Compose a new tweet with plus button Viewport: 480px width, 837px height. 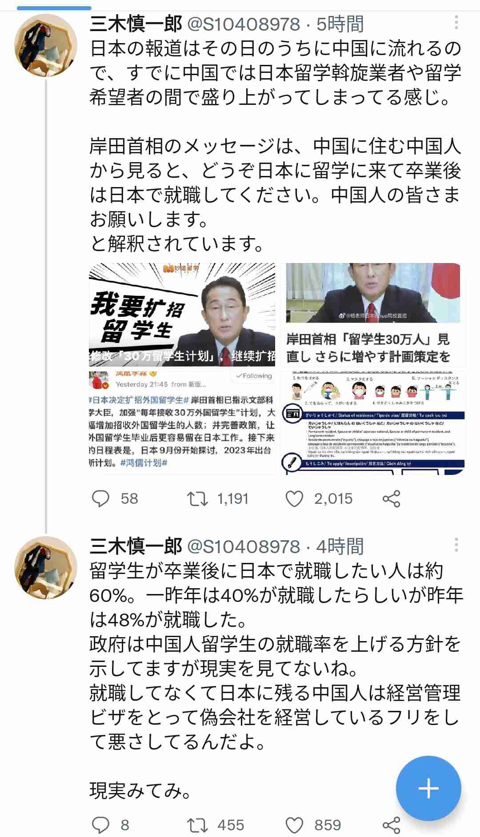point(428,789)
